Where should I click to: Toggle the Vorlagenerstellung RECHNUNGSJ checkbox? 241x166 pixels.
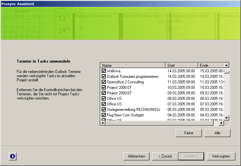tap(104, 110)
